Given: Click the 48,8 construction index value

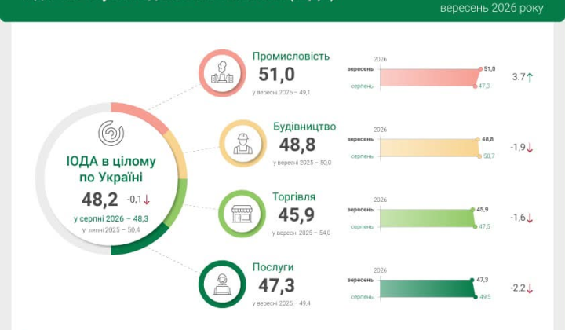Looking at the screenshot, I should pyautogui.click(x=297, y=145).
